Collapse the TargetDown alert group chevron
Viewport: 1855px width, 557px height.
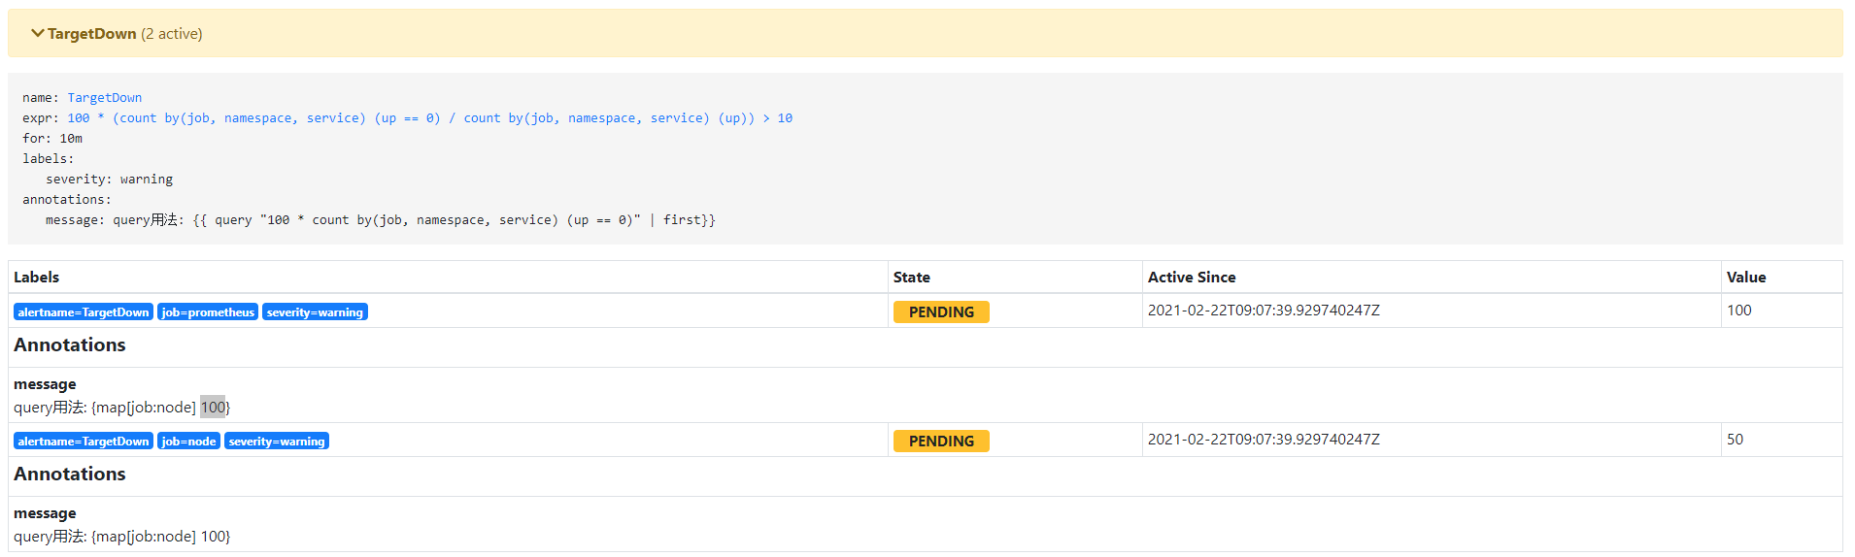[37, 33]
